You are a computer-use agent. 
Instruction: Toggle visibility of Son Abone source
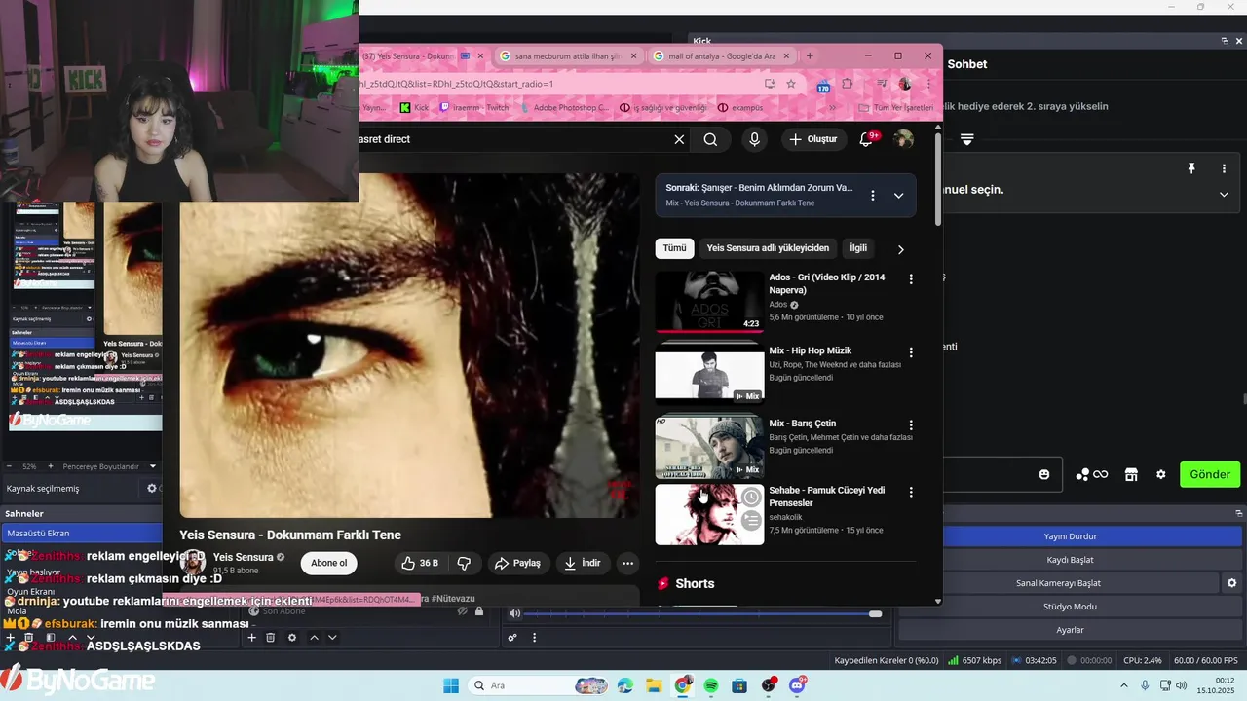coord(463,611)
